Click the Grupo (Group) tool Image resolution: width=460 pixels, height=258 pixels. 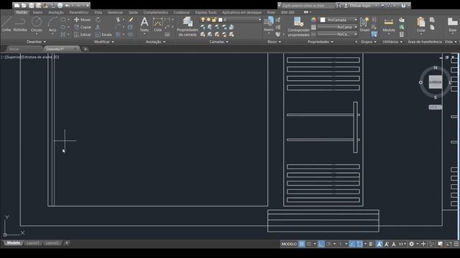pyautogui.click(x=364, y=24)
